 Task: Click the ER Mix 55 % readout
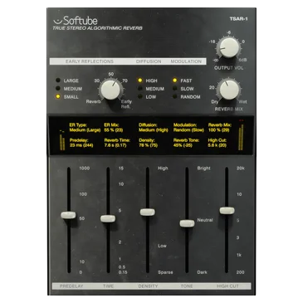coord(114,128)
